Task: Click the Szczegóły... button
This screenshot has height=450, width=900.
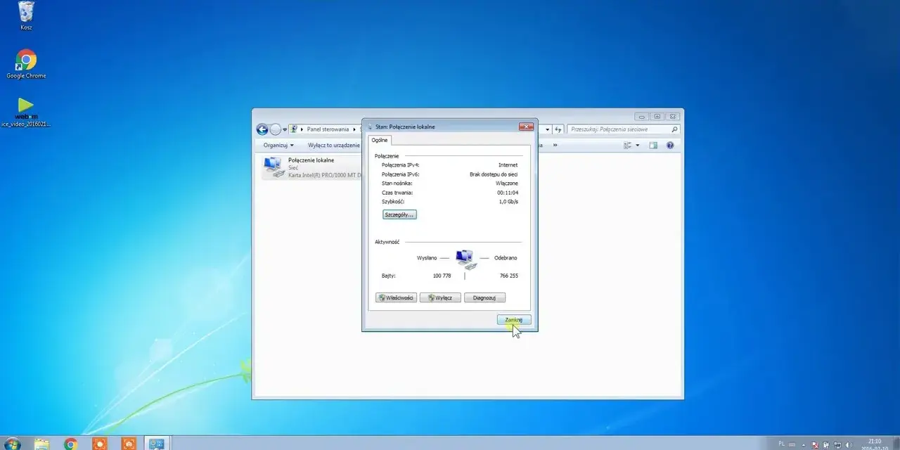Action: pos(399,214)
